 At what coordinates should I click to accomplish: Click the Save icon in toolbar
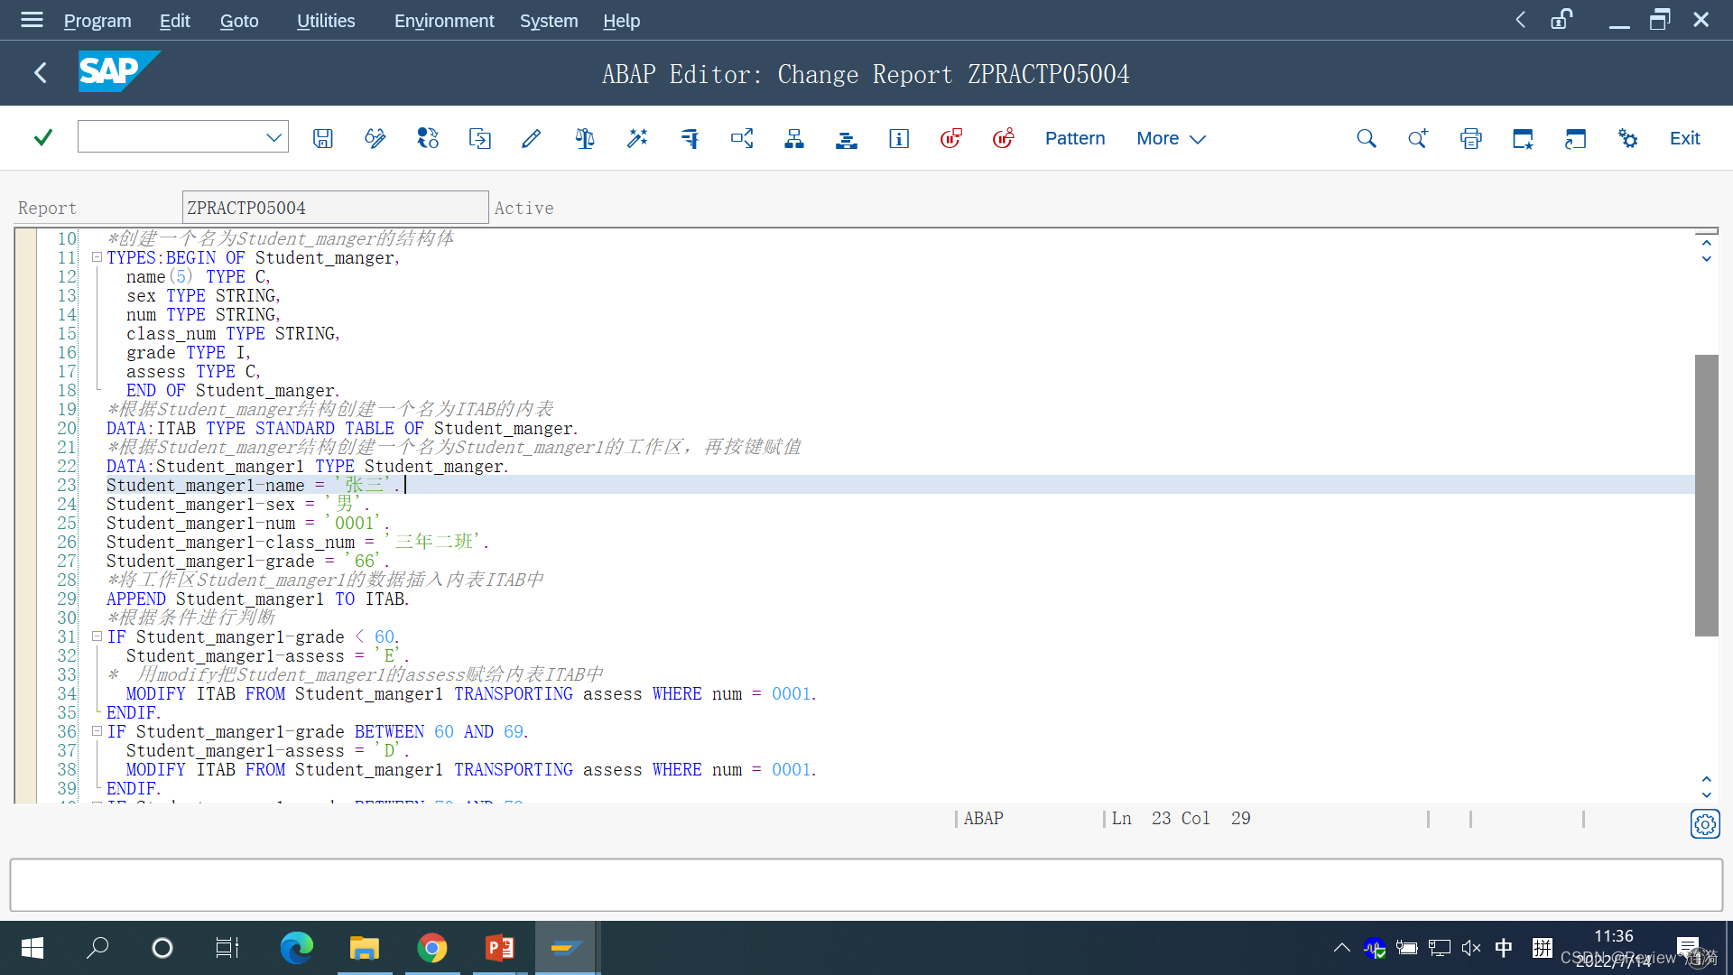click(323, 138)
